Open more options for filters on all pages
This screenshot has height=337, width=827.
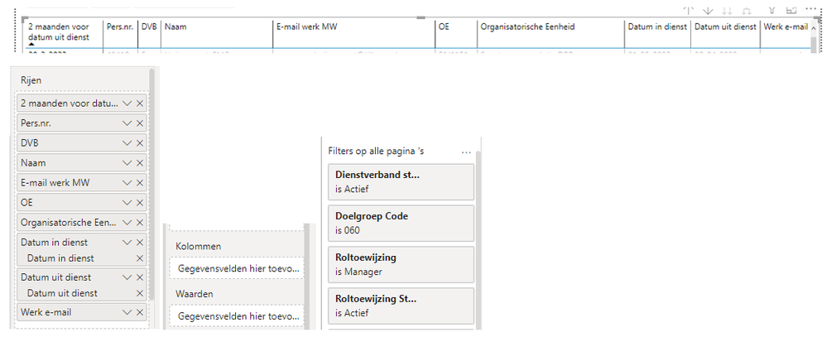click(466, 152)
